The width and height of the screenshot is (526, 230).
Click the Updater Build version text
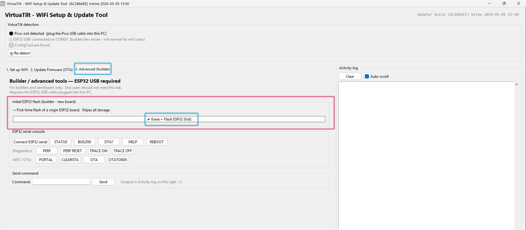468,15
